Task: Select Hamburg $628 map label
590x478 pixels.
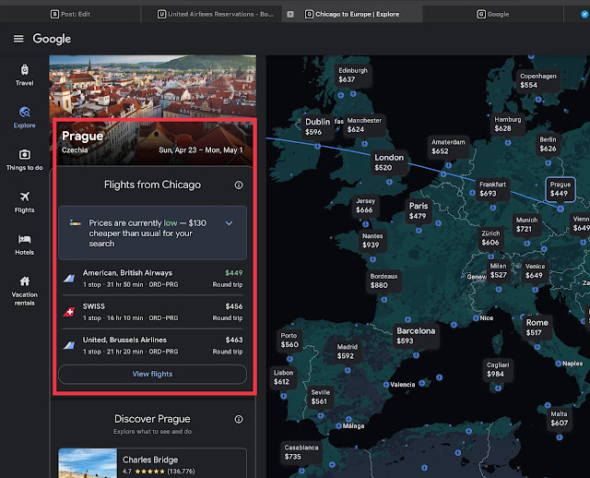Action: (x=507, y=124)
